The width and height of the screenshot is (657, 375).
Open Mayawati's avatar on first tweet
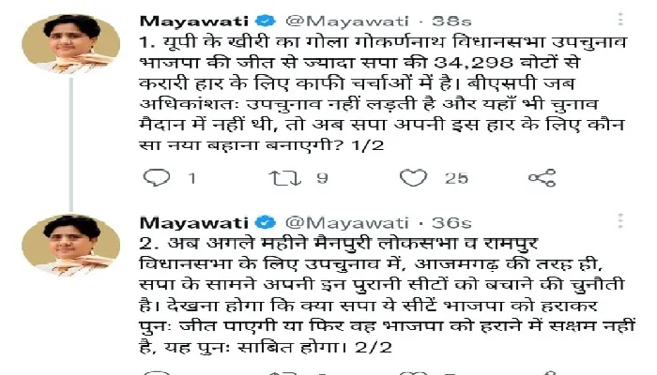pos(70,43)
